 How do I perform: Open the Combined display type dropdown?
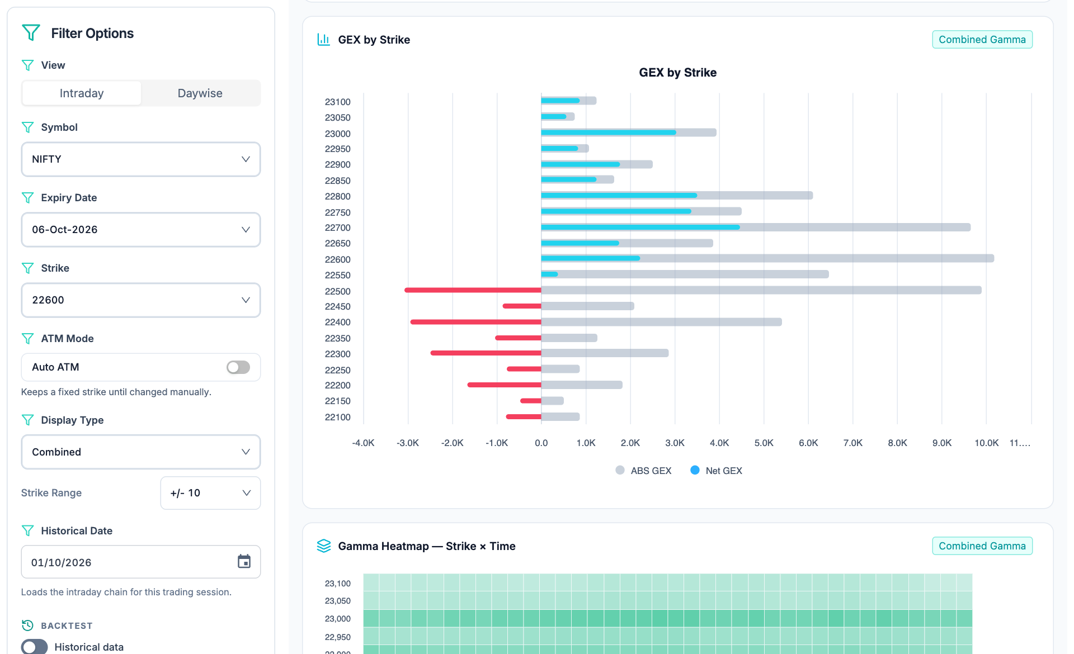(x=141, y=452)
